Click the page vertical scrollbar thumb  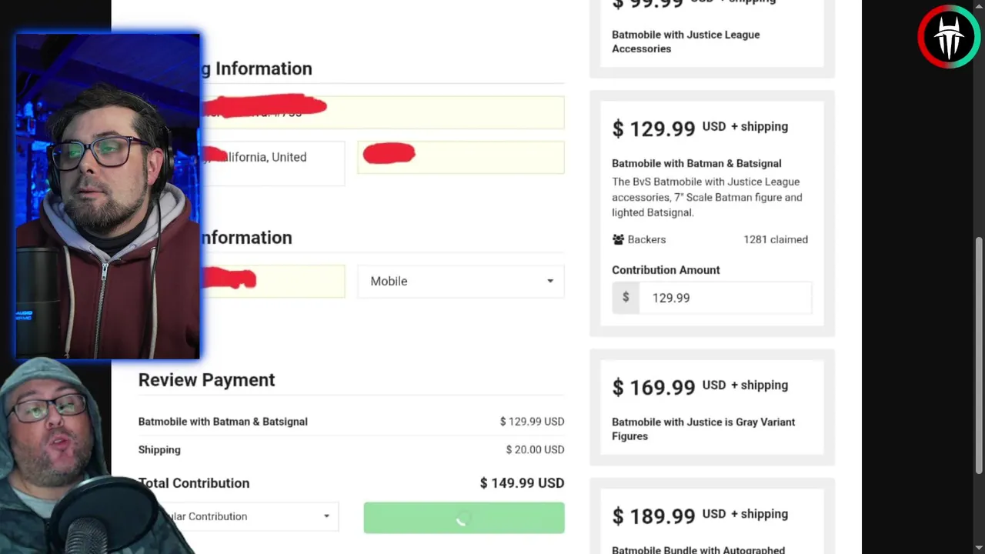tap(979, 354)
